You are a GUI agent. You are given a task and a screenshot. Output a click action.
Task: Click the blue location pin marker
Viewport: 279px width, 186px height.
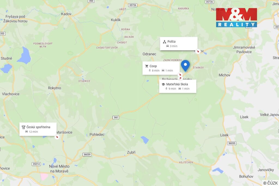point(185,66)
